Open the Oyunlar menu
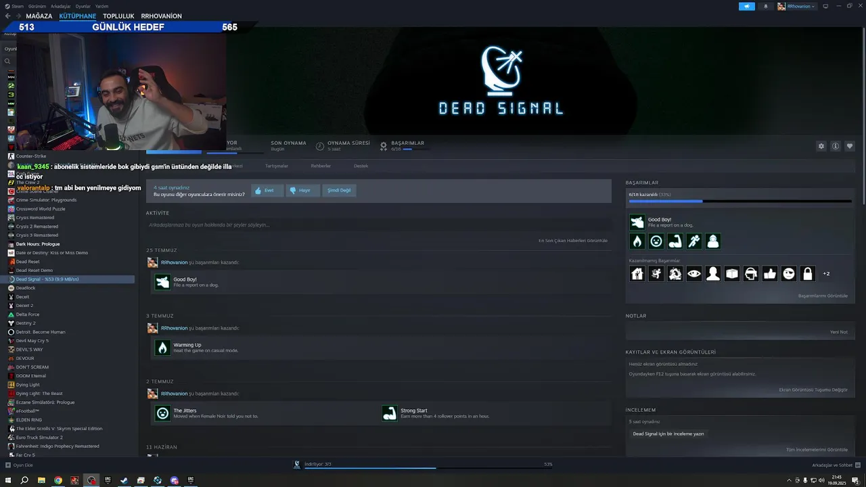The image size is (866, 487). click(x=83, y=6)
